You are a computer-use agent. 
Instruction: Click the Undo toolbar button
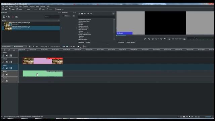point(27,9)
